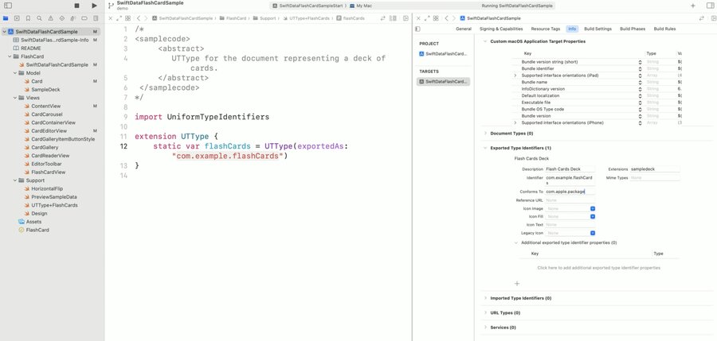Open Signing & Capabilities tab
717x341 pixels.
501,29
